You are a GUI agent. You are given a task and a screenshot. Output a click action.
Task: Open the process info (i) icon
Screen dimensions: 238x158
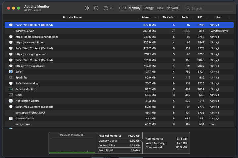(x=96, y=8)
